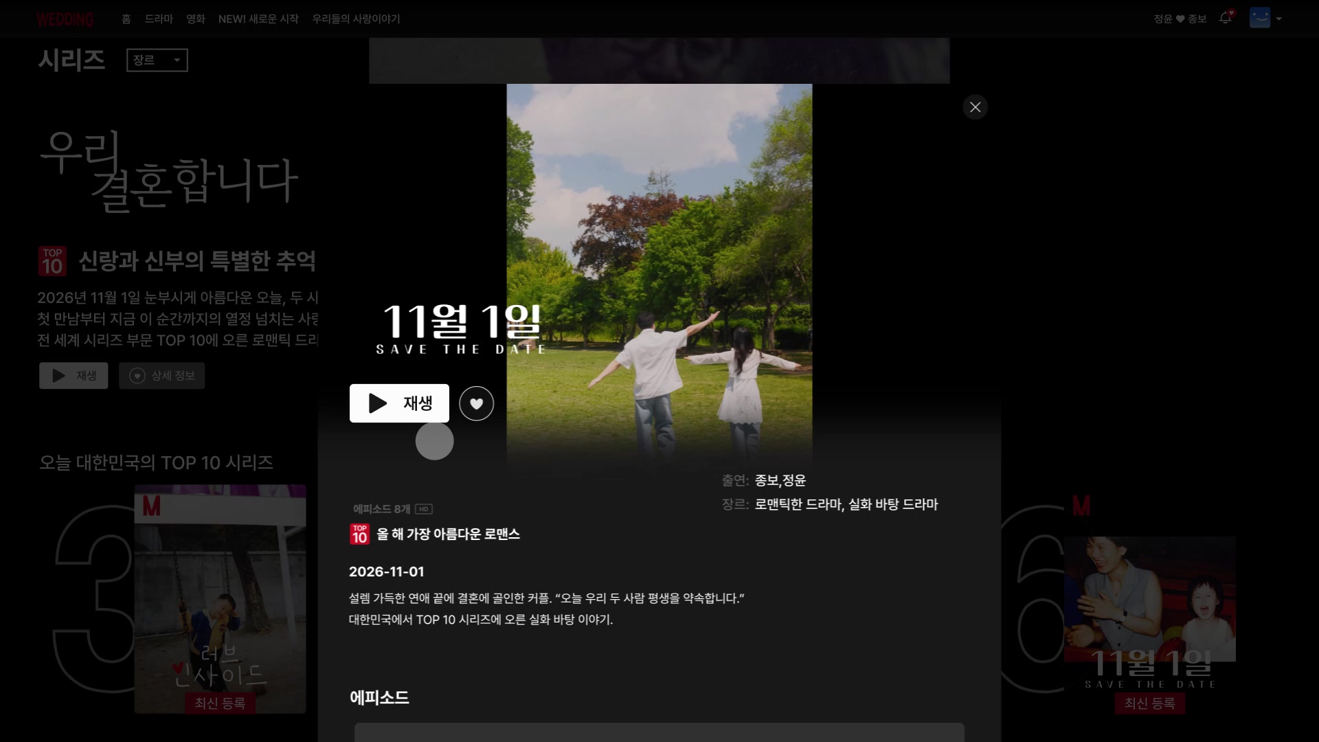Open 우리들의 사랑이야기 menu item
Screen dimensions: 1319x742
click(x=356, y=19)
